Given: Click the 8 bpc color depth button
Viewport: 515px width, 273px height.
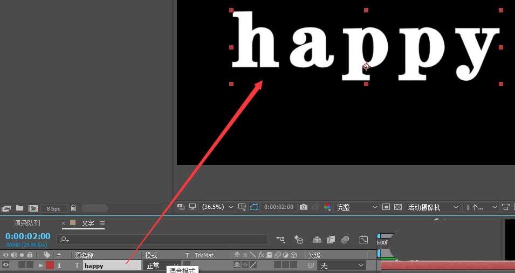Looking at the screenshot, I should click(x=54, y=208).
